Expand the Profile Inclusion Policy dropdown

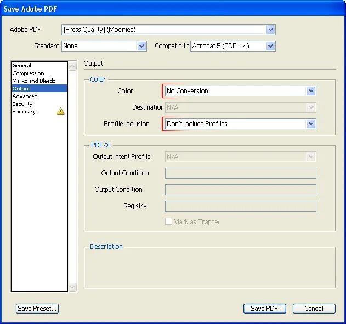point(241,124)
